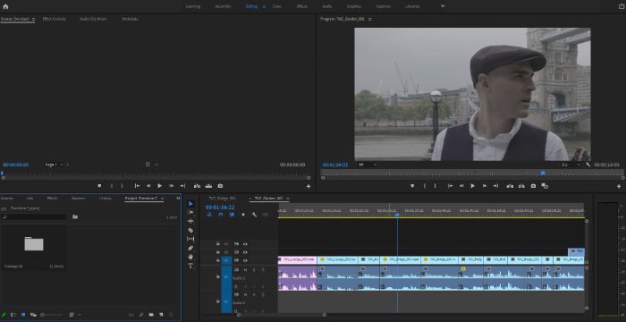Switch to the Audio workspace

[x=327, y=6]
